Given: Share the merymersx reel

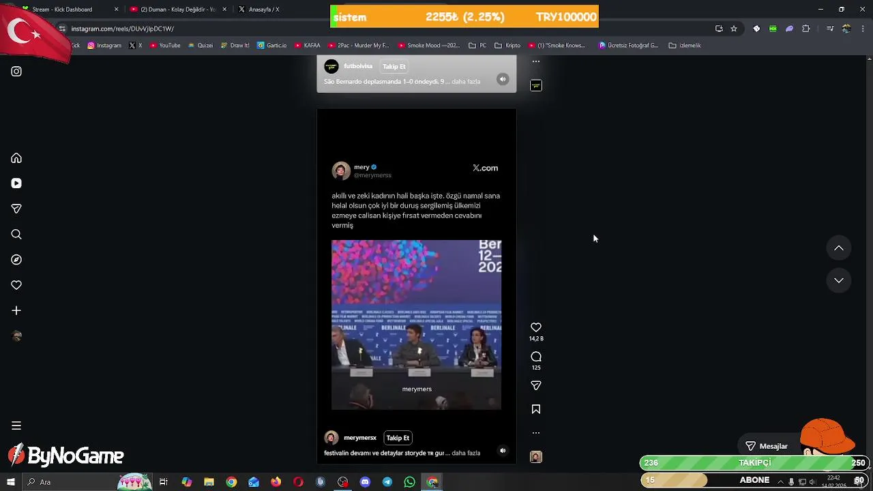Looking at the screenshot, I should 536,386.
